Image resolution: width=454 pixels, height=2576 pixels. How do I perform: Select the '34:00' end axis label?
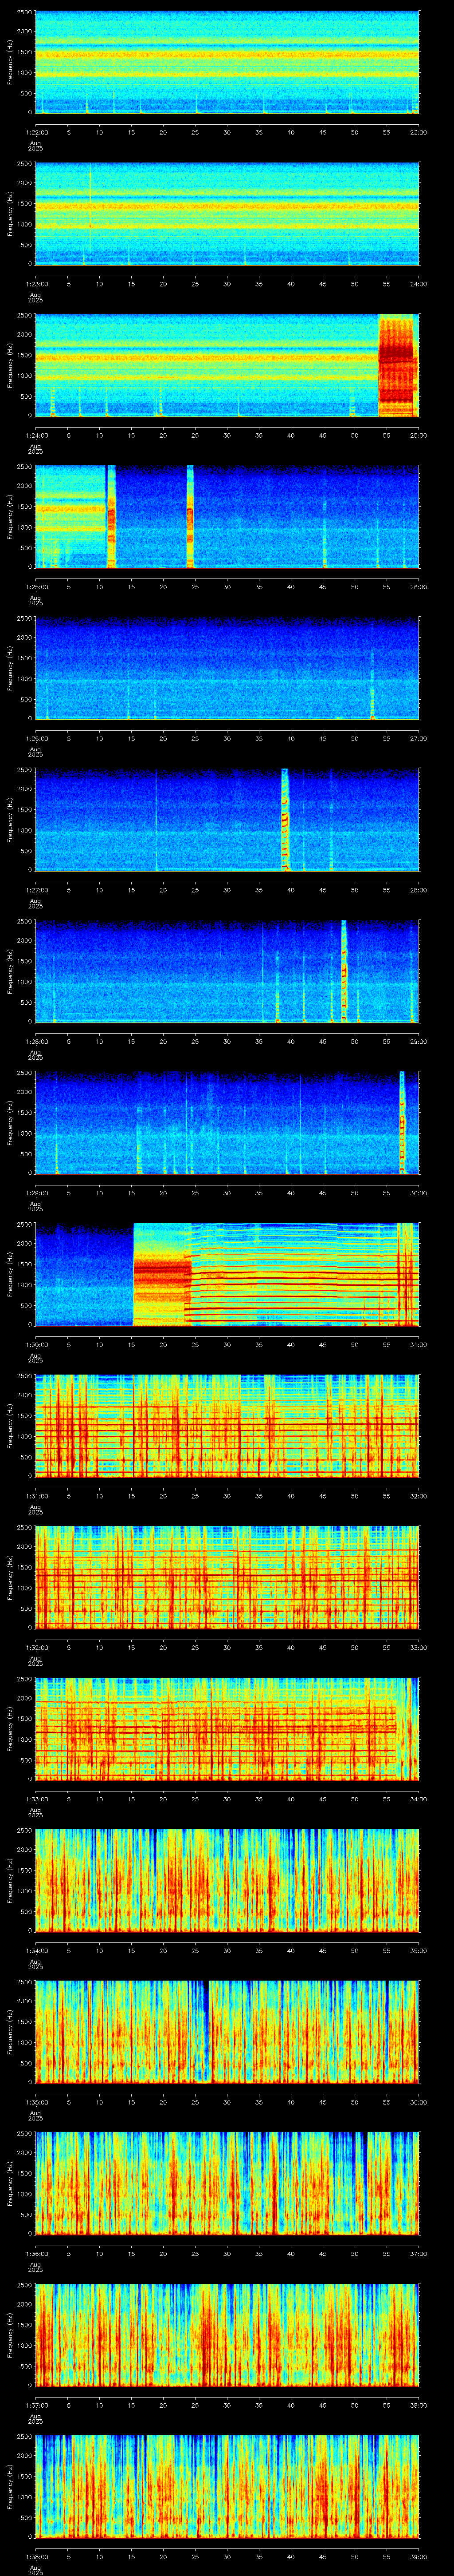pos(418,1799)
